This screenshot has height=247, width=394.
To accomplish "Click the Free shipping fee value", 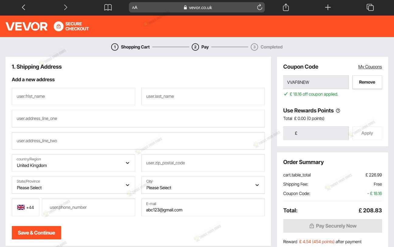I will pos(378,184).
